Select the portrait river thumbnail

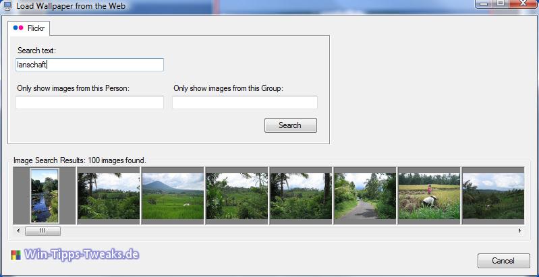click(x=45, y=195)
